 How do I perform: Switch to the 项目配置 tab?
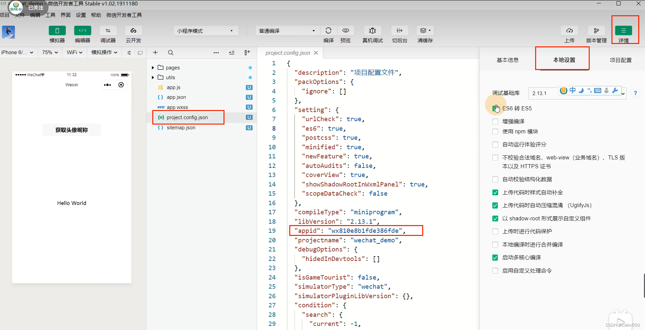pos(621,60)
